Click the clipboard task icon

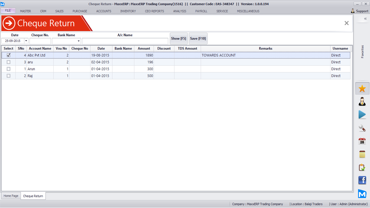pyautogui.click(x=362, y=167)
